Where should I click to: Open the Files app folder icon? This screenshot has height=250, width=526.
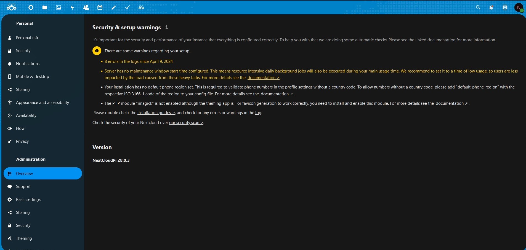[45, 8]
